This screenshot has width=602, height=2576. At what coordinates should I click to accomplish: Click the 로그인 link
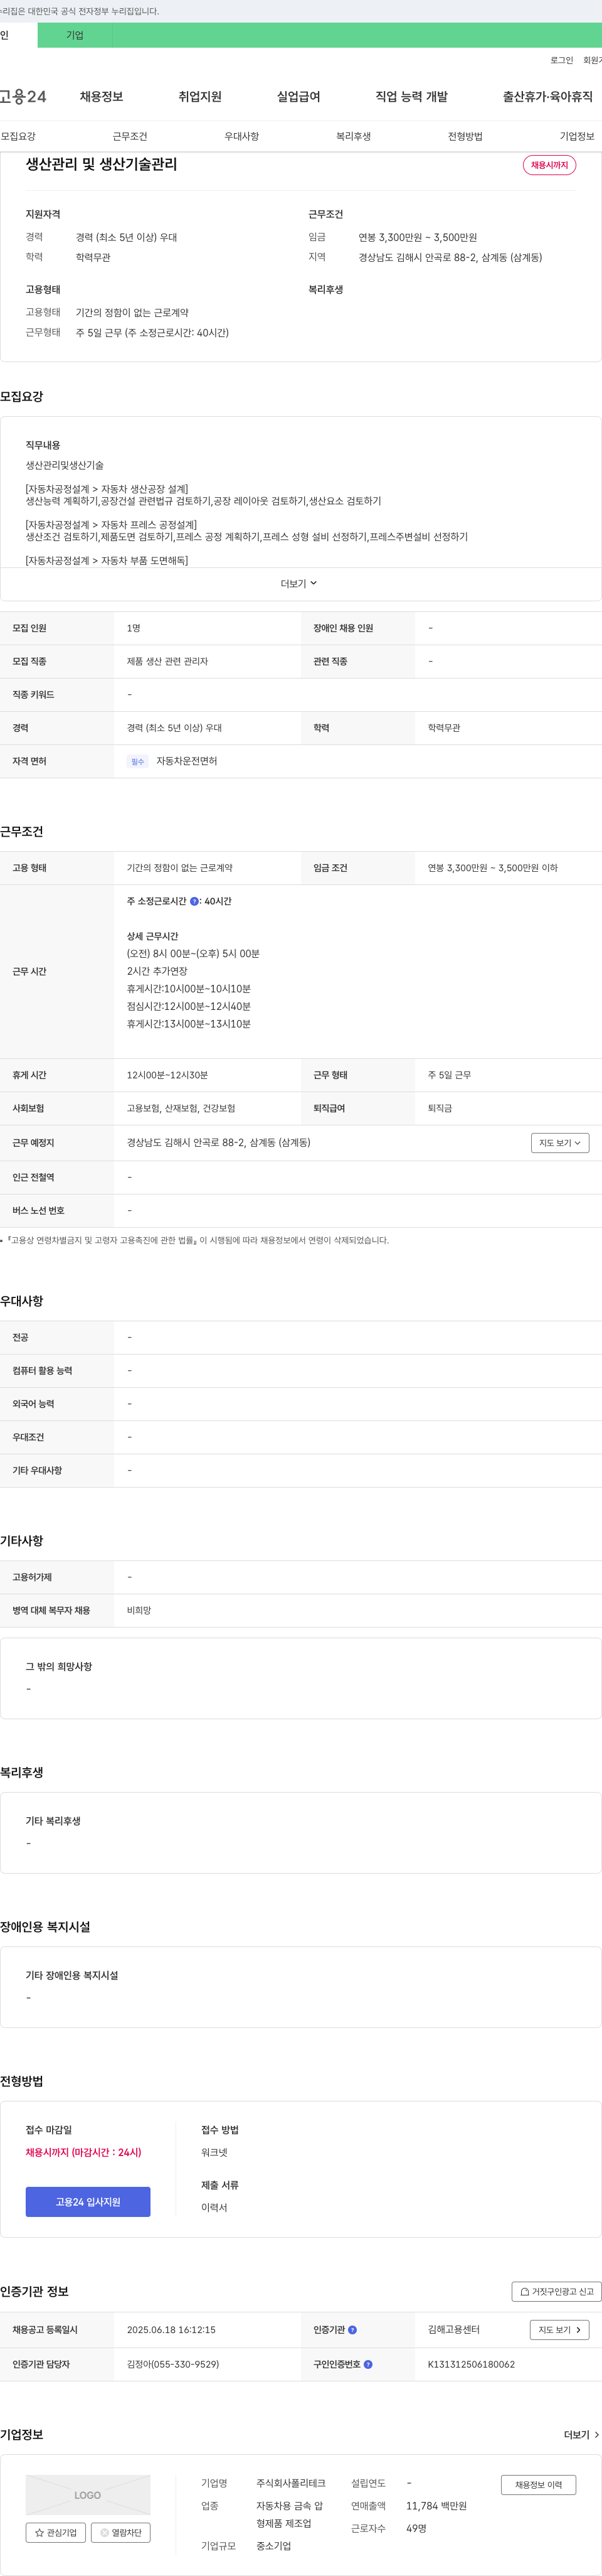(x=561, y=60)
